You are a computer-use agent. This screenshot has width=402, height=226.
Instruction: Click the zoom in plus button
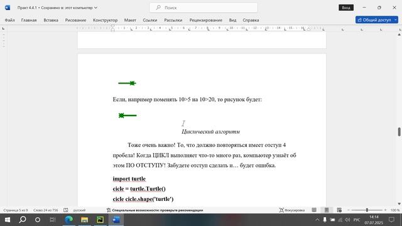[385, 210]
